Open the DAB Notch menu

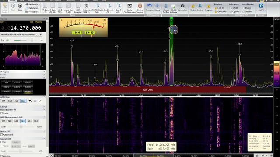pyautogui.click(x=108, y=8)
